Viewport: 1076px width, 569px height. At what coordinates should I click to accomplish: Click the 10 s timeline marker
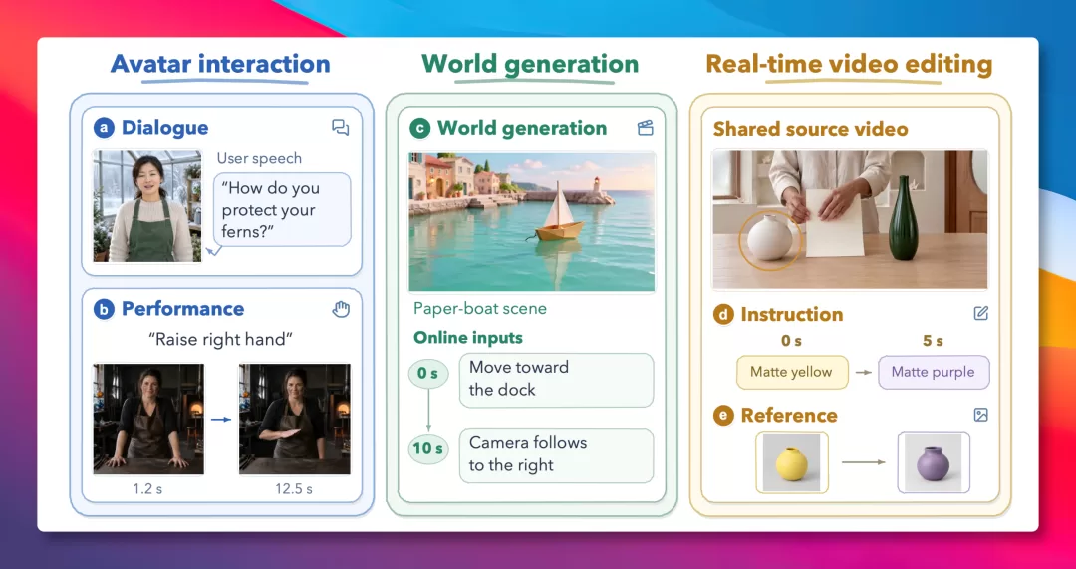428,449
